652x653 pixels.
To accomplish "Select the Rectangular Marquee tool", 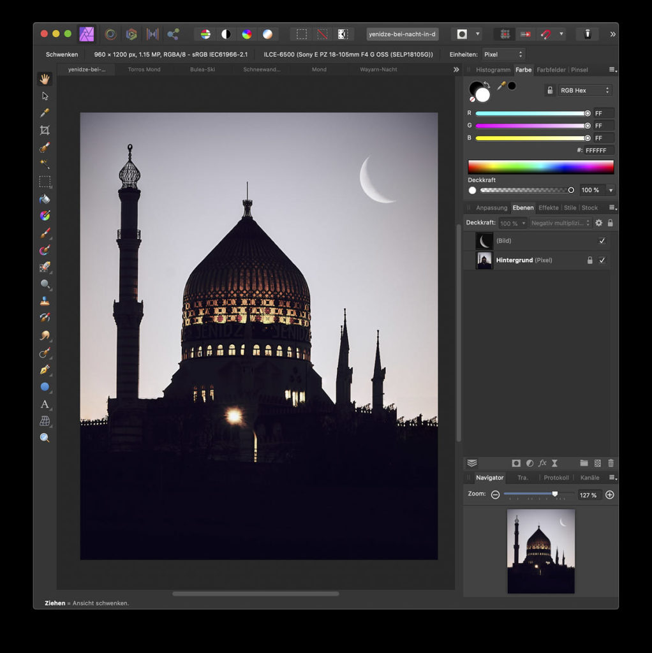I will 45,182.
